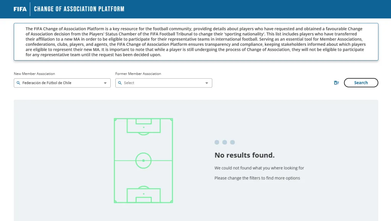The image size is (391, 221).
Task: Click the magnifier icon in Former Member Association field
Action: point(120,83)
